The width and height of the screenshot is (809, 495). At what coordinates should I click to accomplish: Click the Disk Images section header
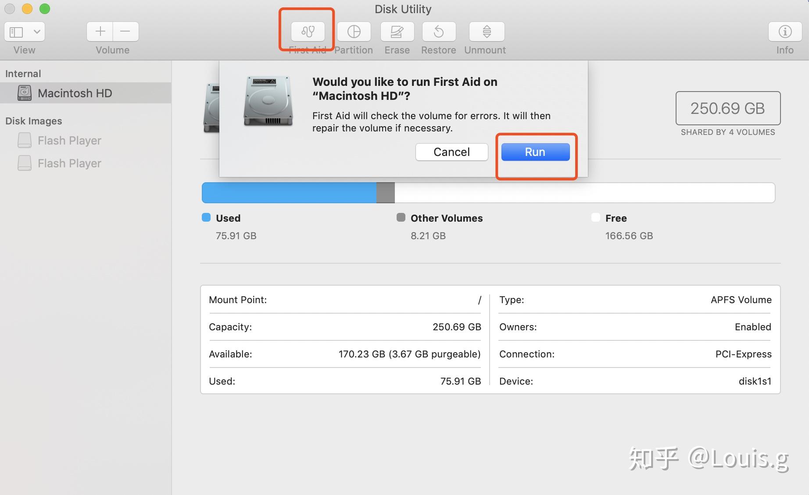tap(34, 121)
